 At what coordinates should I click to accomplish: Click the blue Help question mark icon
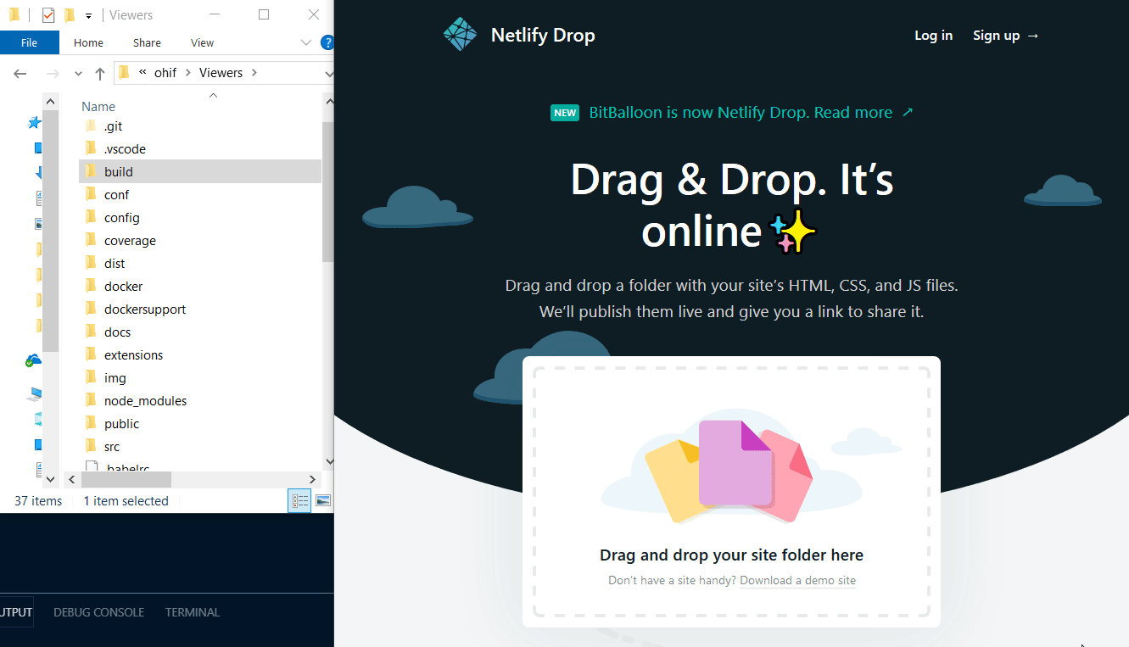click(327, 42)
